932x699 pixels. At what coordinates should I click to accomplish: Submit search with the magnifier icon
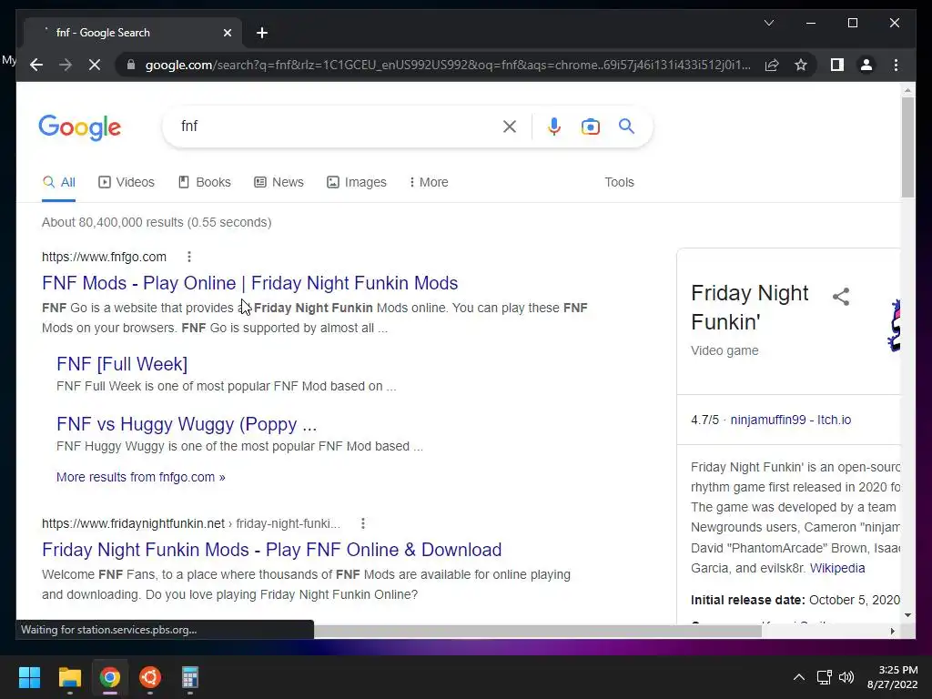[626, 126]
